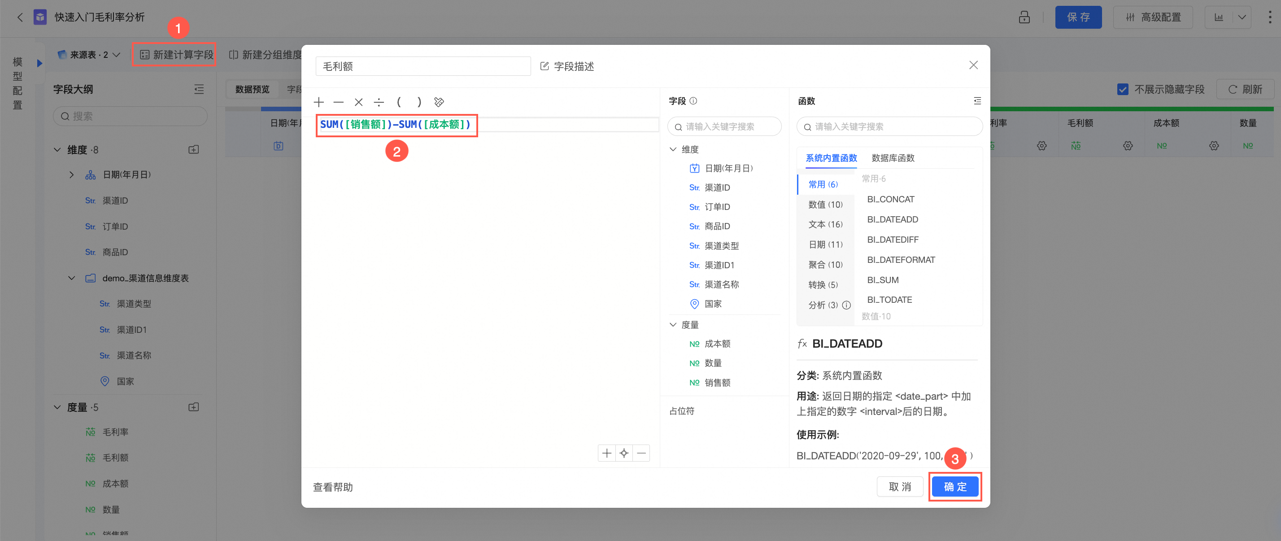Open the 来源表 dropdown

[89, 55]
